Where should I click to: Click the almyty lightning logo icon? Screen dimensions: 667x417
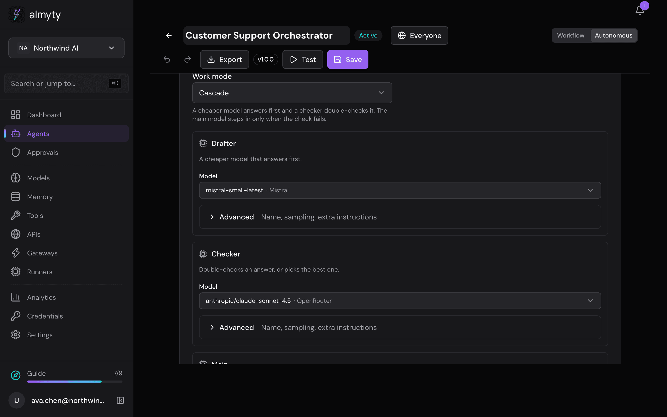16,15
